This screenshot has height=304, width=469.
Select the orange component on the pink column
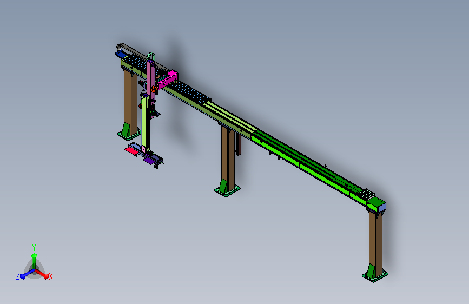pos(154,89)
